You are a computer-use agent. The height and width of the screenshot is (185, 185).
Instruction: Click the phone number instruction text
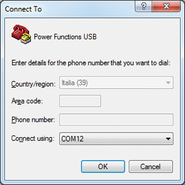(91, 63)
